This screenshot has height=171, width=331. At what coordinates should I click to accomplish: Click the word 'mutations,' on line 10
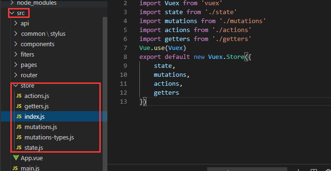[172, 75]
